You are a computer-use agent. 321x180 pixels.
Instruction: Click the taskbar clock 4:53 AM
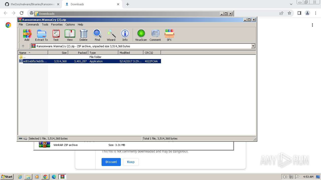tap(308, 177)
